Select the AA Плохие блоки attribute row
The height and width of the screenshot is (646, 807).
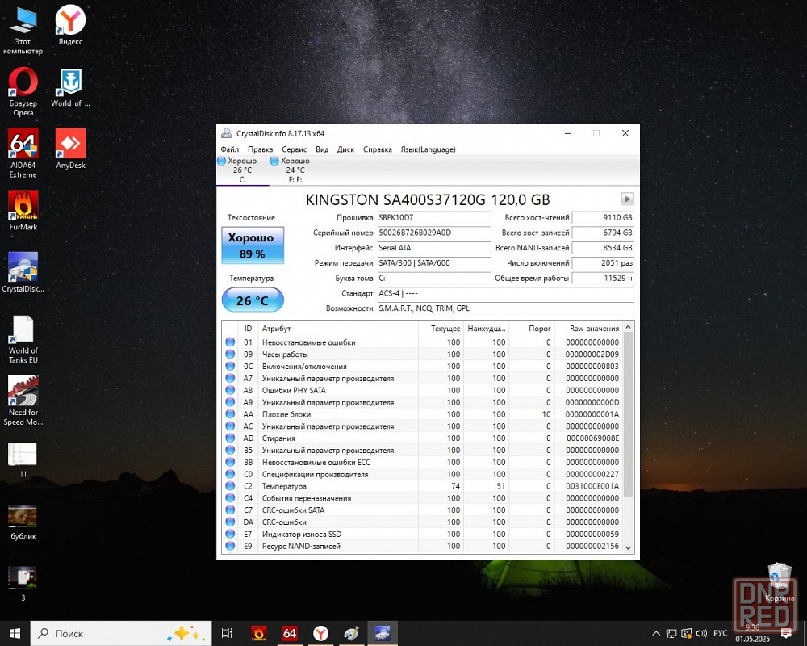point(423,414)
